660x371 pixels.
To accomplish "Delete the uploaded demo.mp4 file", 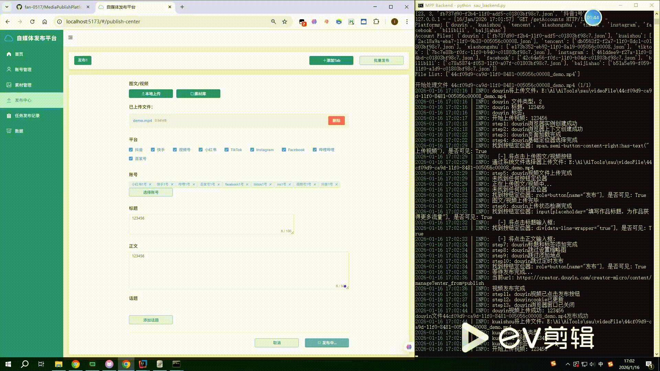I will click(x=336, y=121).
